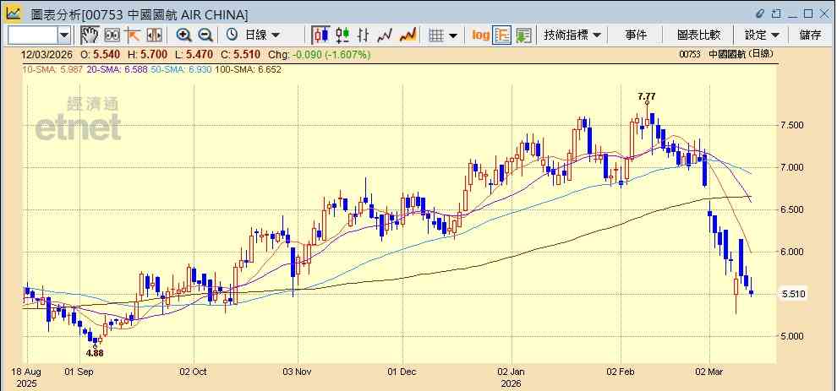The image size is (837, 391).
Task: Switch to red-blue candlestick chart type
Action: [320, 35]
